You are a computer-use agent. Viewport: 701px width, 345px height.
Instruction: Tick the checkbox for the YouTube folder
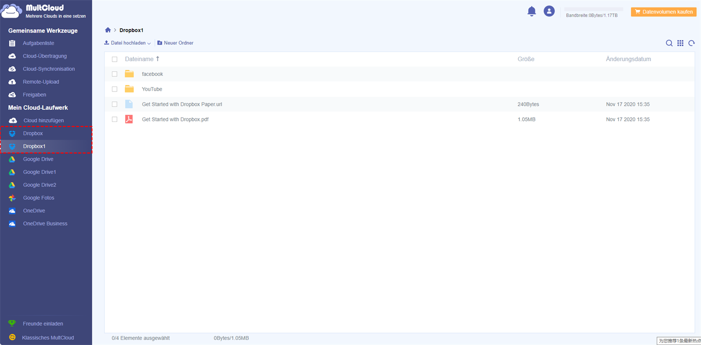(115, 89)
